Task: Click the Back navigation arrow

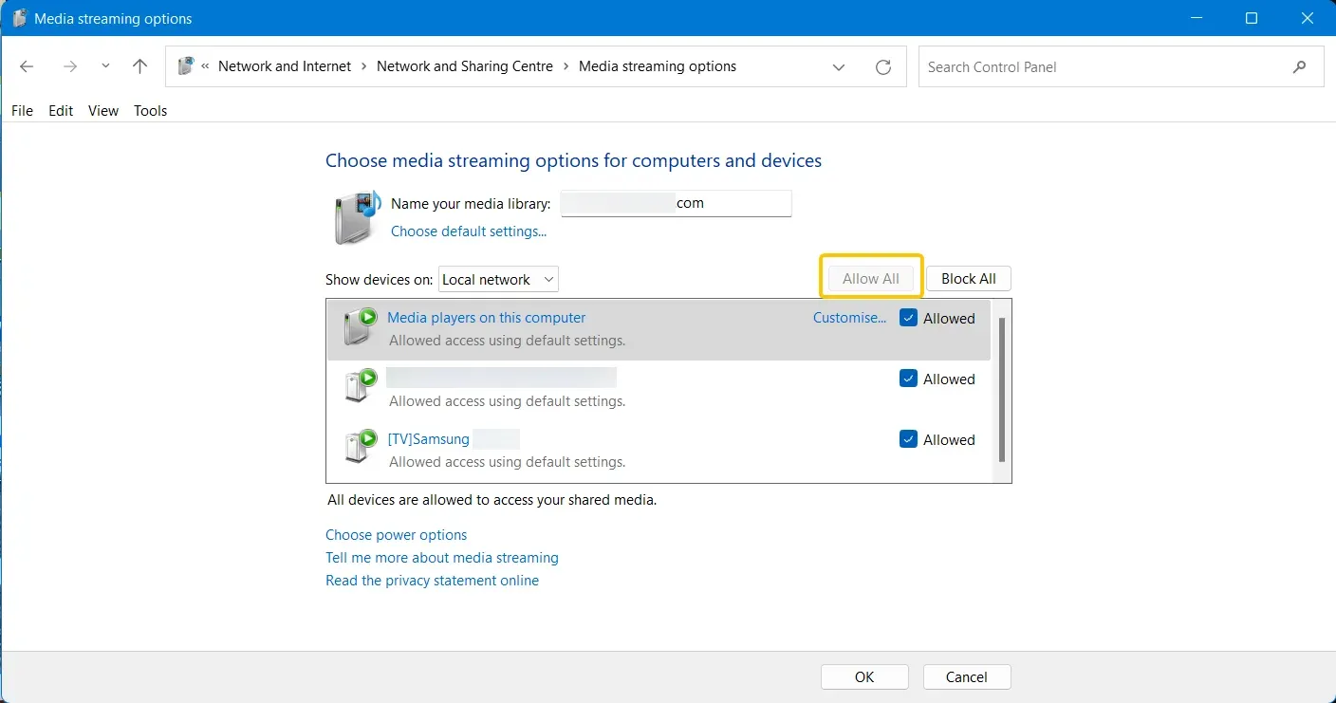Action: [x=27, y=66]
